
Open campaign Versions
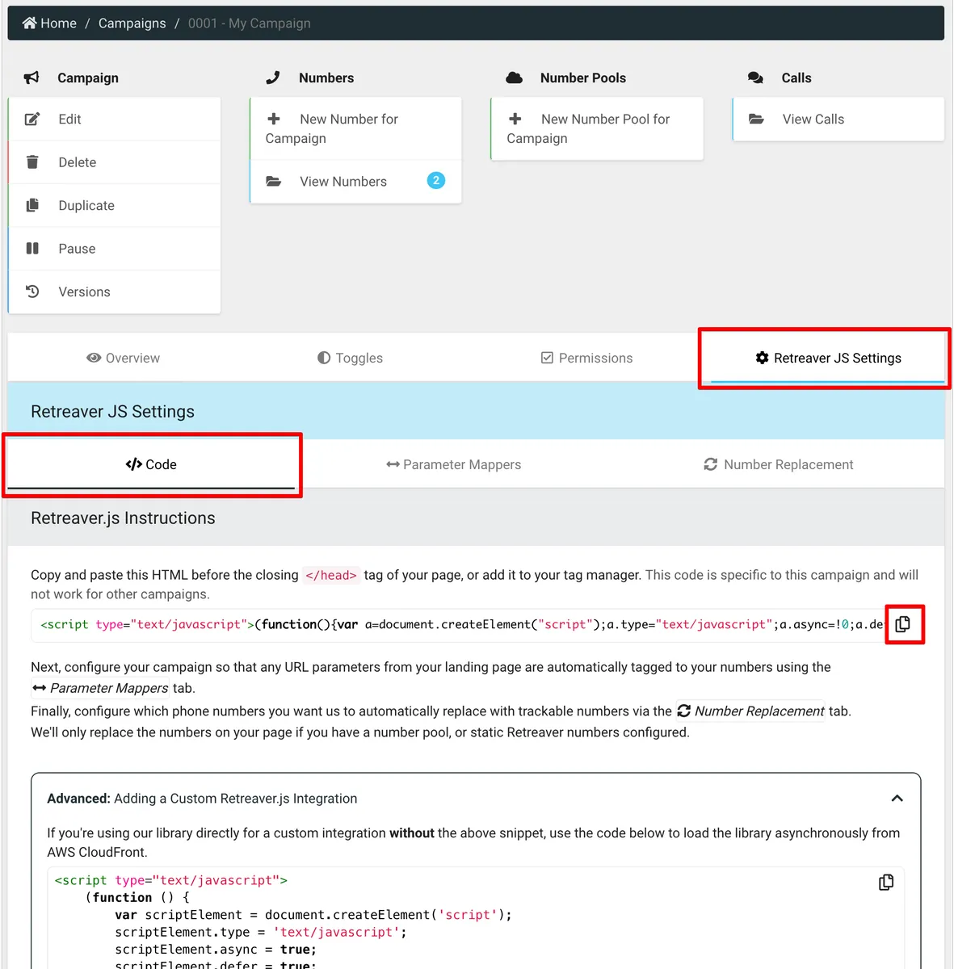point(115,292)
